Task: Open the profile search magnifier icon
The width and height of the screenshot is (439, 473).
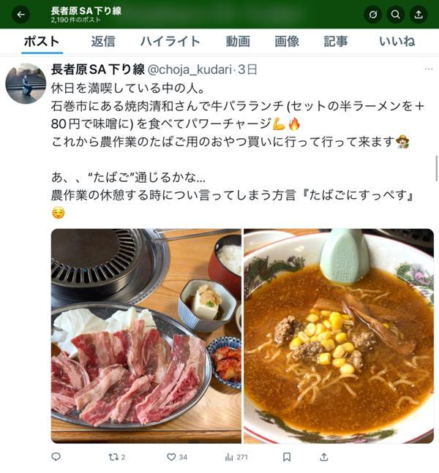Action: [396, 15]
